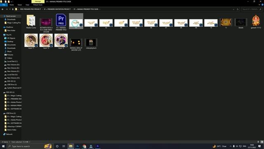The image size is (264, 149).
Task: Open the File ribbon tab
Action: click(4, 5)
